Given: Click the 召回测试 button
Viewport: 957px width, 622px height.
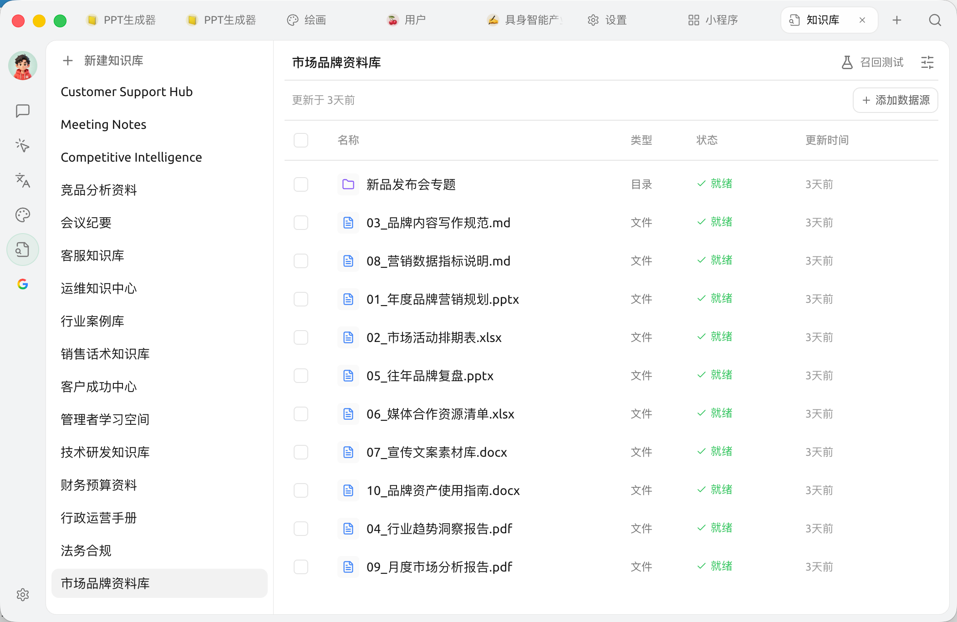Looking at the screenshot, I should [872, 62].
